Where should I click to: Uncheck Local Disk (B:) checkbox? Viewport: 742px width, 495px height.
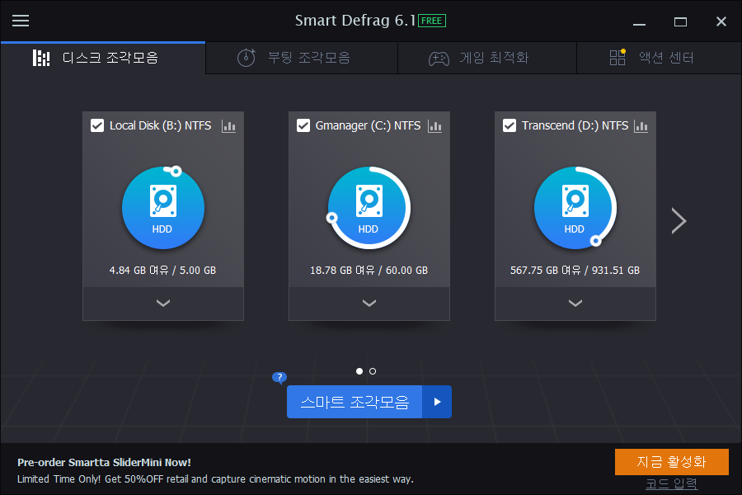[x=97, y=125]
